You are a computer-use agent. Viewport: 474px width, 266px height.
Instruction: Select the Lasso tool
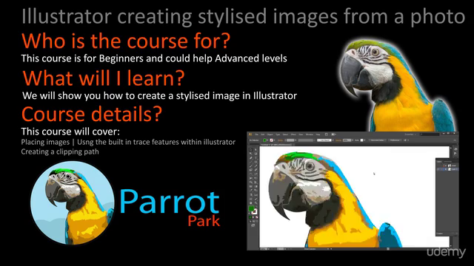click(x=256, y=154)
